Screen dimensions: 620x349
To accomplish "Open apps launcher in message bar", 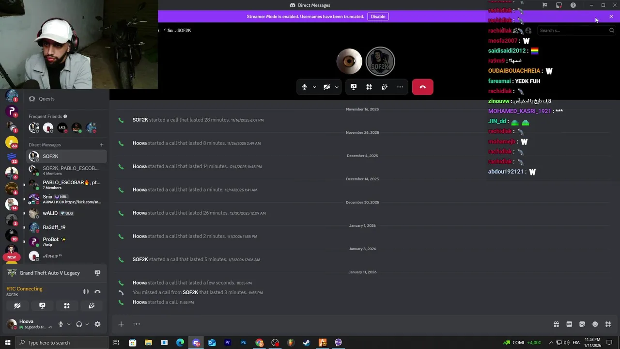I will point(608,324).
